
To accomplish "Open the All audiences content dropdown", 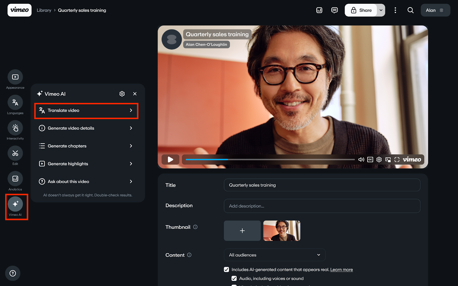I will click(x=274, y=255).
